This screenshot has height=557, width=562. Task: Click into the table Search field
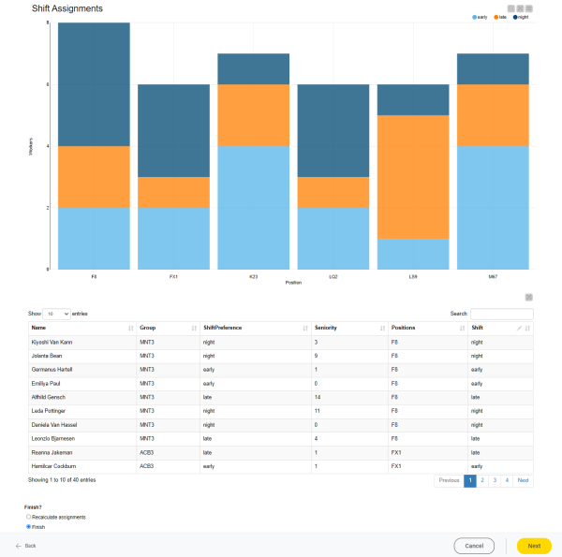501,314
